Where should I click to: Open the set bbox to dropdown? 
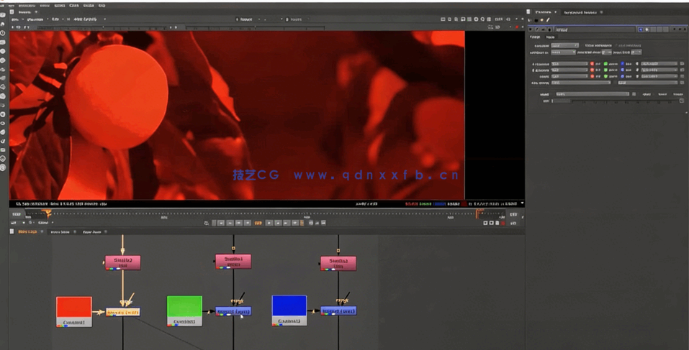pyautogui.click(x=563, y=52)
